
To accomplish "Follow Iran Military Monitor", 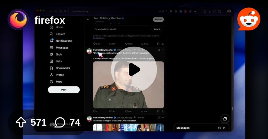I will tap(158, 19).
